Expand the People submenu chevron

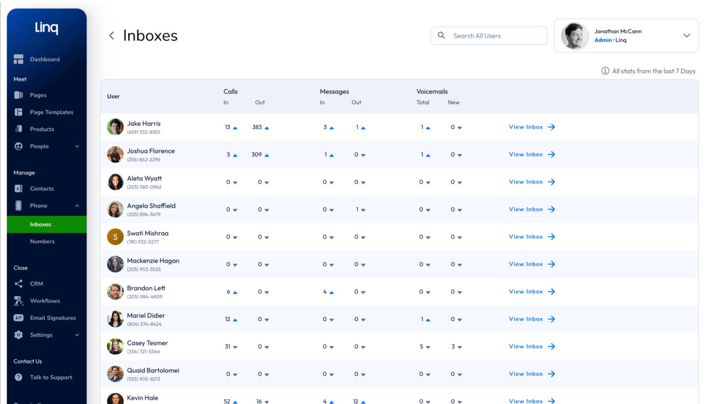77,146
